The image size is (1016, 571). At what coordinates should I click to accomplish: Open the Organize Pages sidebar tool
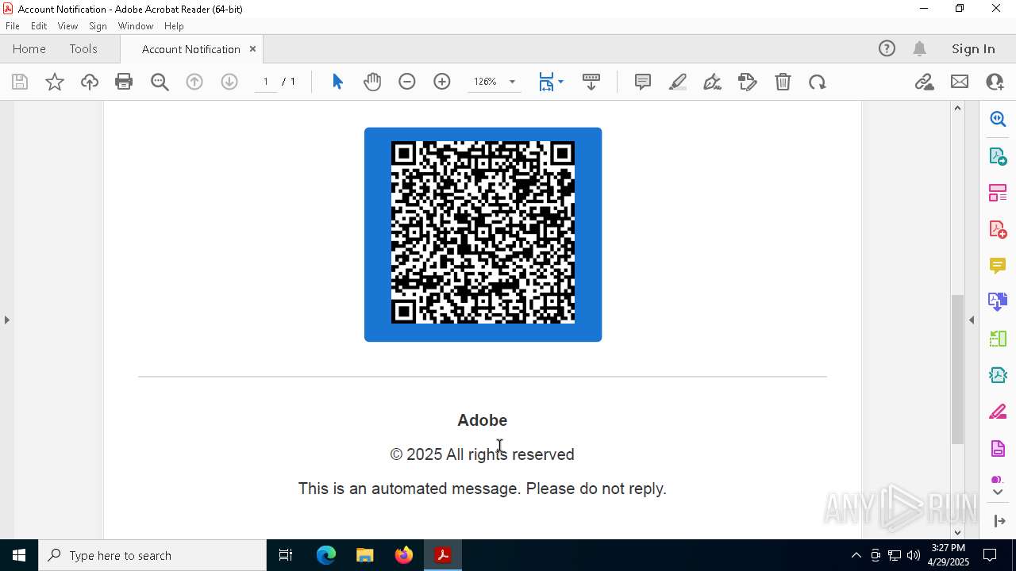coord(998,192)
